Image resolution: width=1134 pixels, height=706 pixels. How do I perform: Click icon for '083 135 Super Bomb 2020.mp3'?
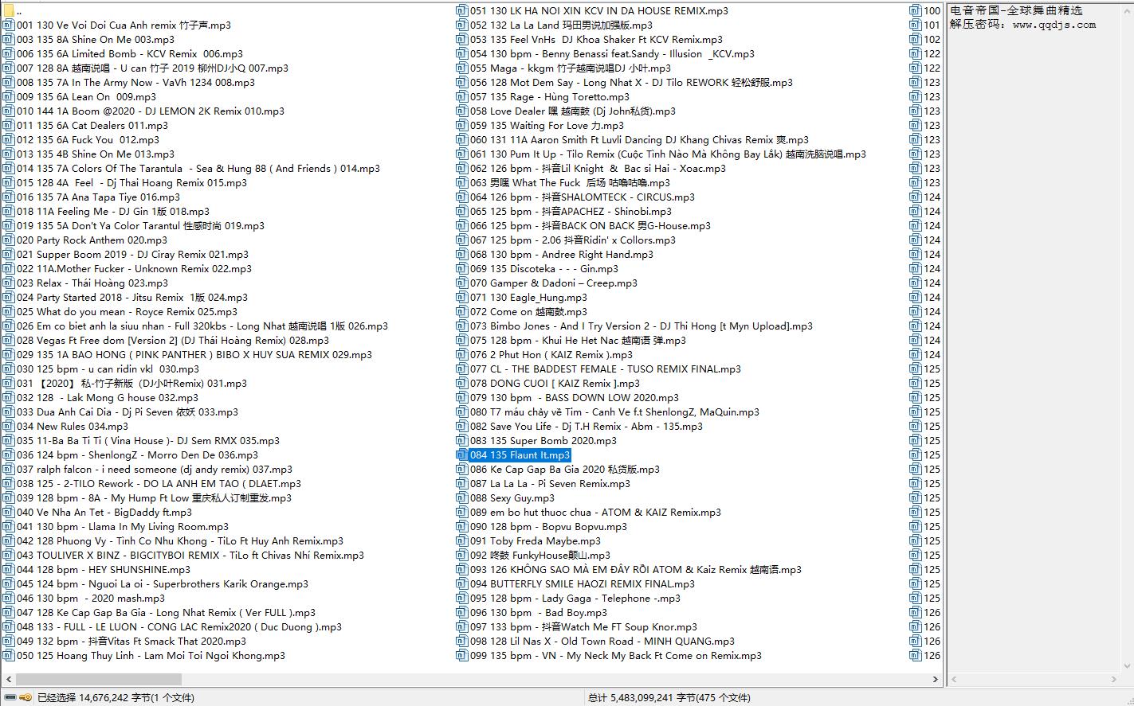461,441
